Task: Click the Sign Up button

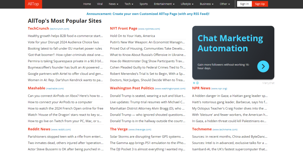Action: (260, 4)
